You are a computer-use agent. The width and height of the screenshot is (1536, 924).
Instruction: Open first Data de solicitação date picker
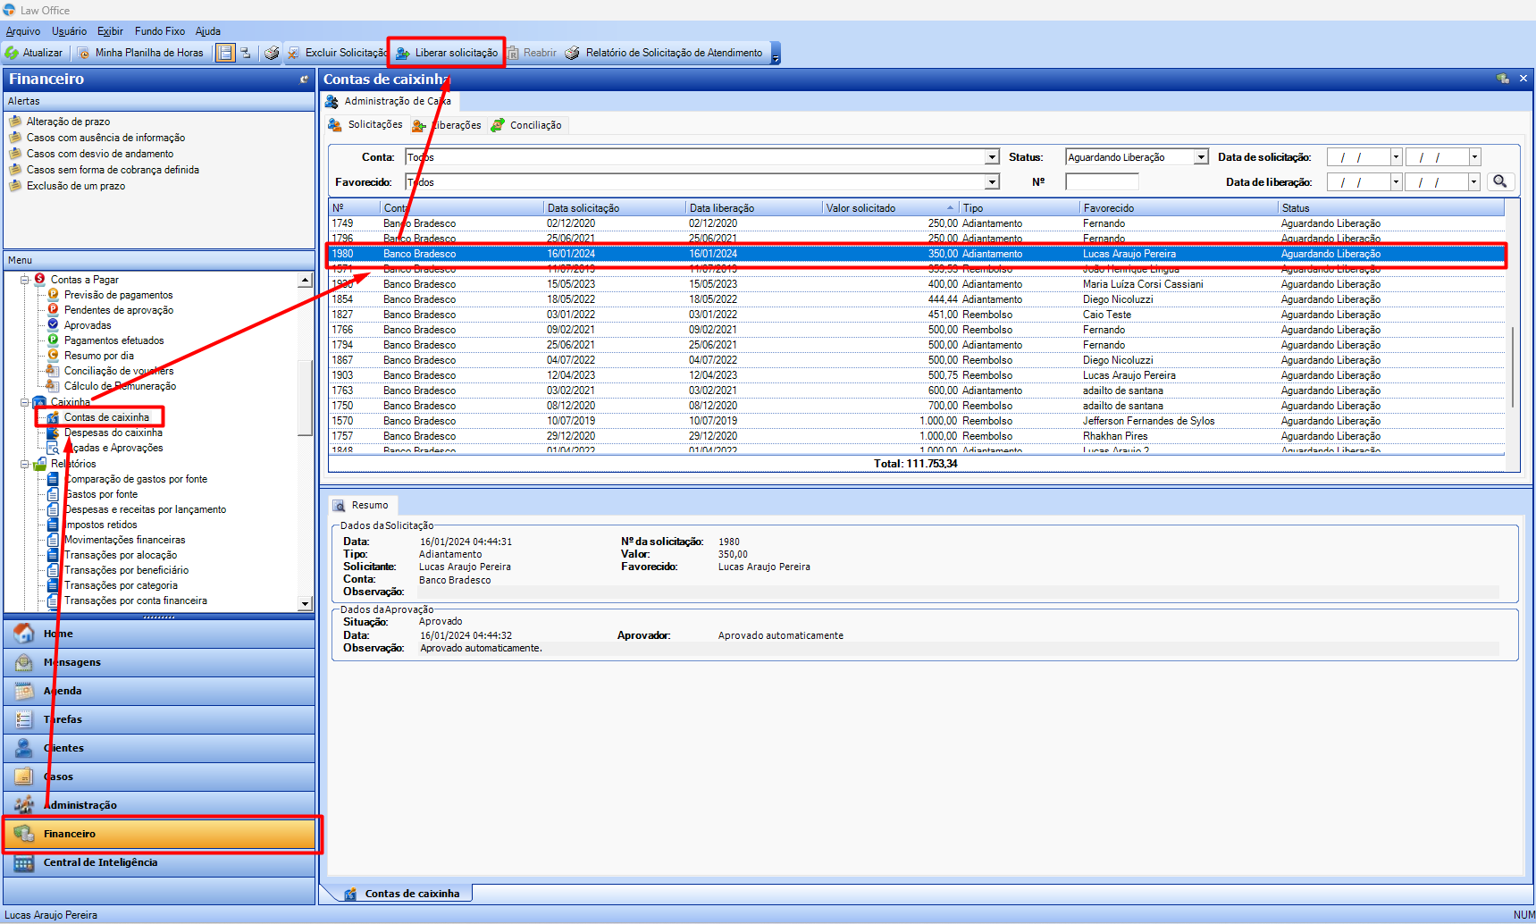click(x=1396, y=157)
